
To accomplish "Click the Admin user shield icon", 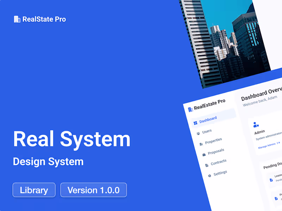I will click(x=256, y=124).
